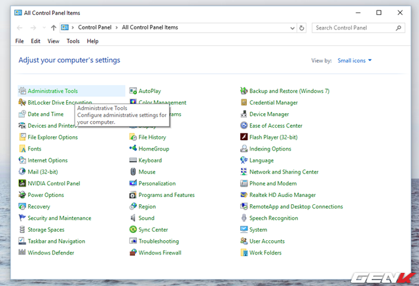Refresh the address bar
Image resolution: width=419 pixels, height=286 pixels.
302,27
